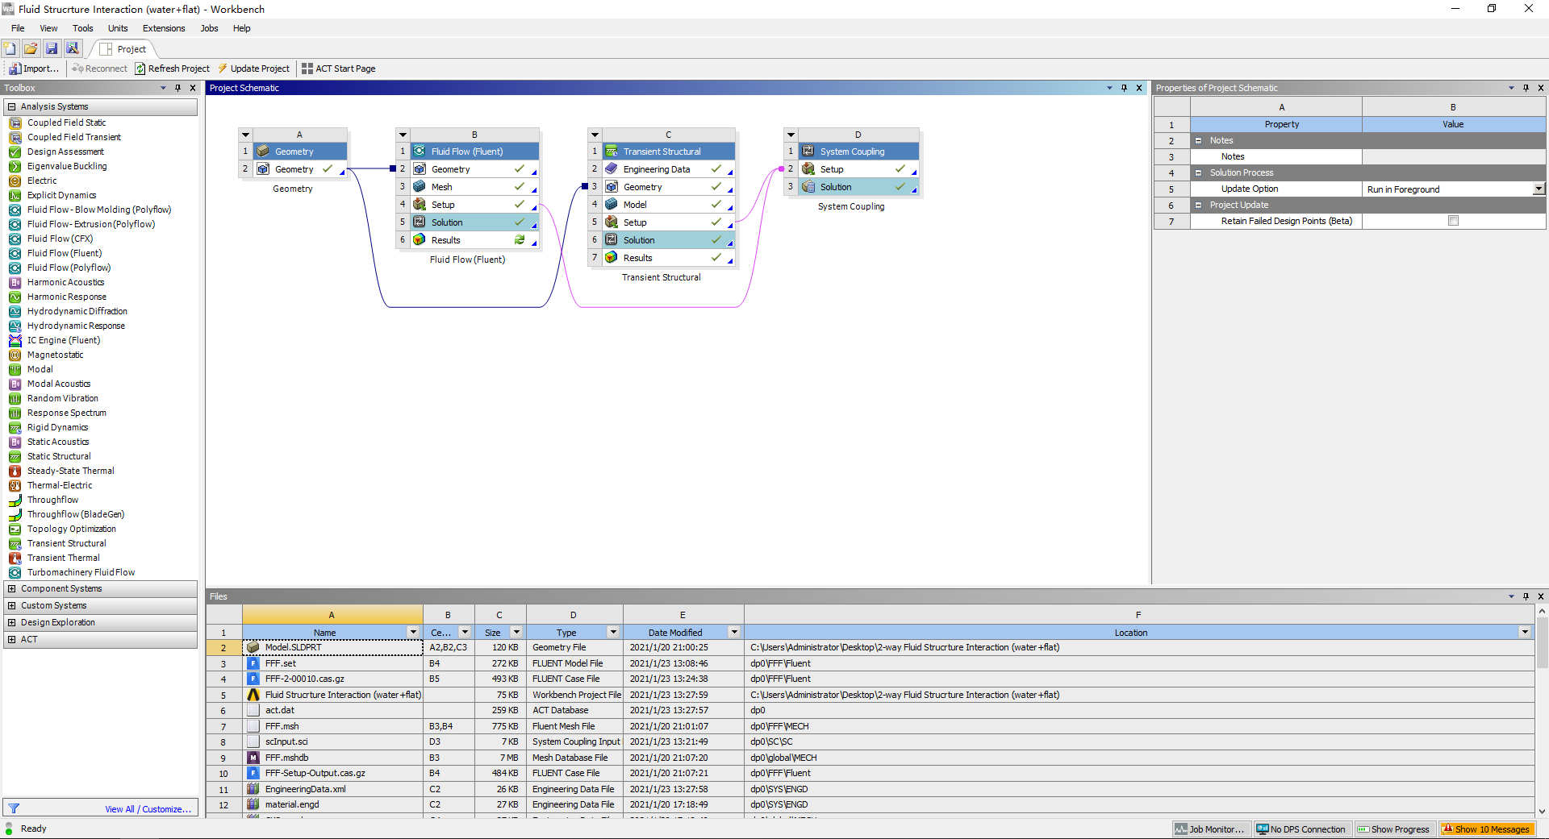Click the Update Project button
Viewport: 1549px width, 839px height.
pyautogui.click(x=253, y=69)
